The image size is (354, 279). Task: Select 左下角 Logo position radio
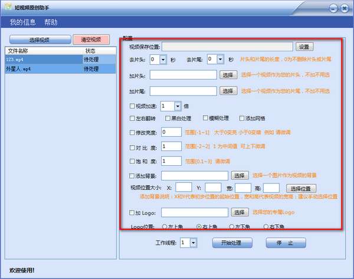click(232, 227)
